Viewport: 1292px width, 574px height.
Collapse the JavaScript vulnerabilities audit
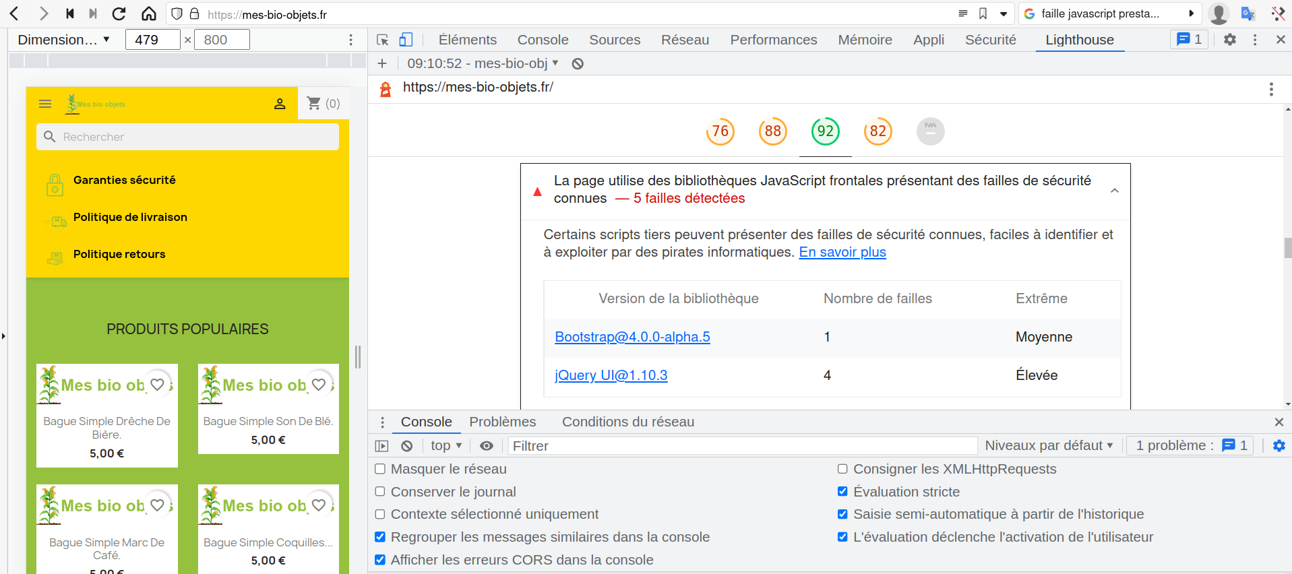pyautogui.click(x=1115, y=190)
